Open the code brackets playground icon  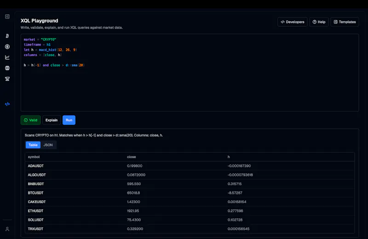coord(7,104)
